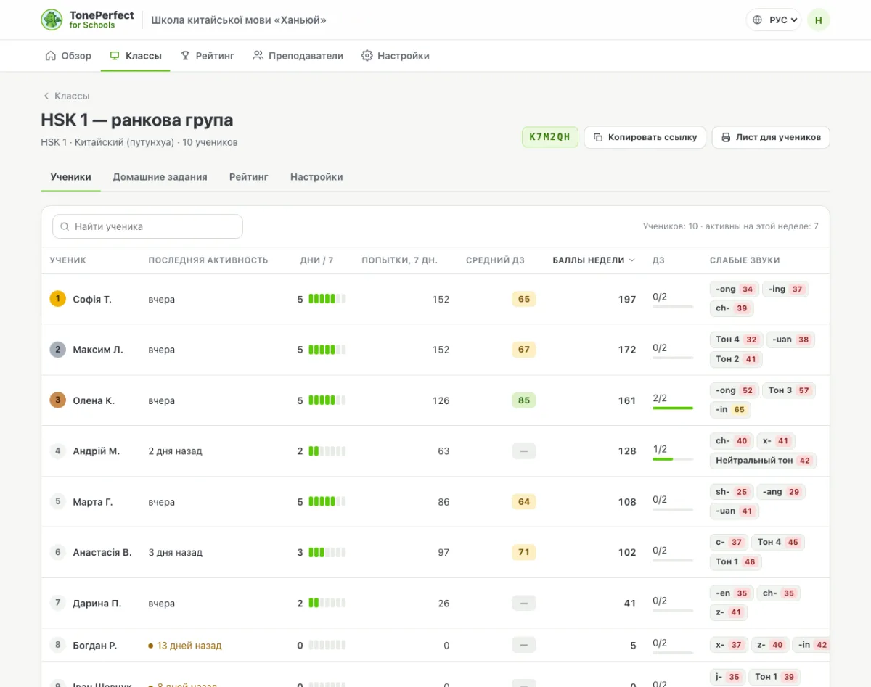Click weak sound tag sh- 25
Viewport: 871px width, 687px height.
[x=732, y=492]
